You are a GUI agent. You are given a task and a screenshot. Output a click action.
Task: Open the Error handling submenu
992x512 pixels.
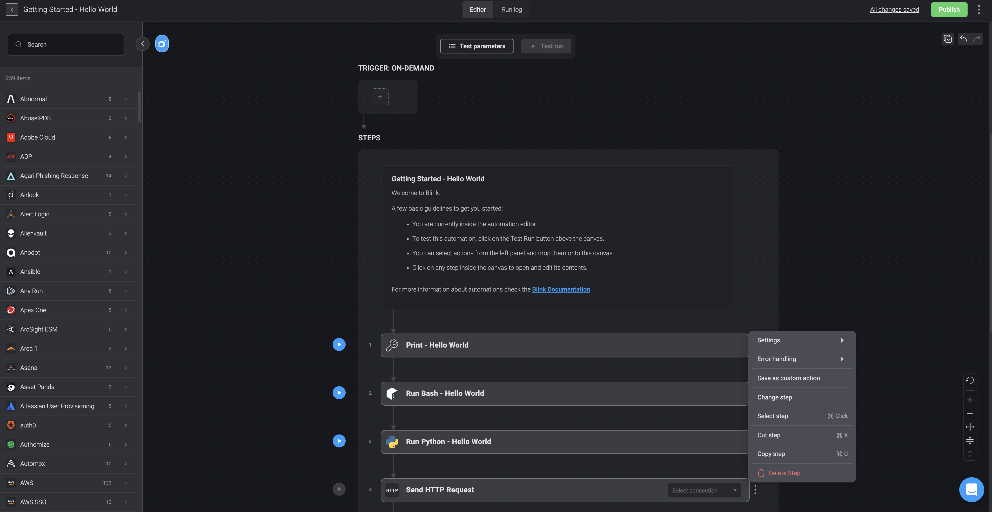[x=802, y=359]
